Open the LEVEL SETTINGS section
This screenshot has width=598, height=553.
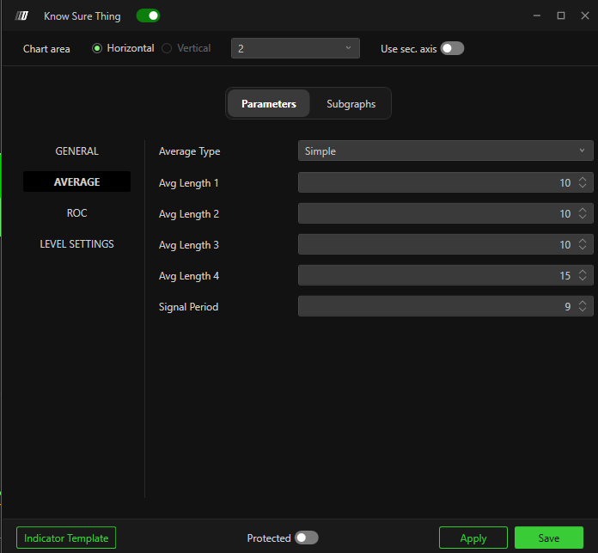pos(77,244)
